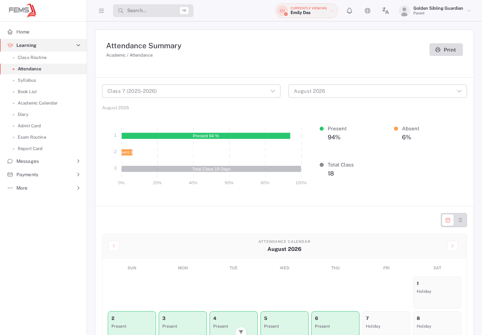The width and height of the screenshot is (482, 335).
Task: Click the Search input field
Action: (153, 11)
